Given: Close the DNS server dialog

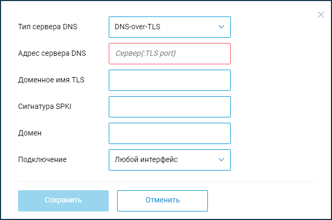Looking at the screenshot, I should click(x=321, y=15).
